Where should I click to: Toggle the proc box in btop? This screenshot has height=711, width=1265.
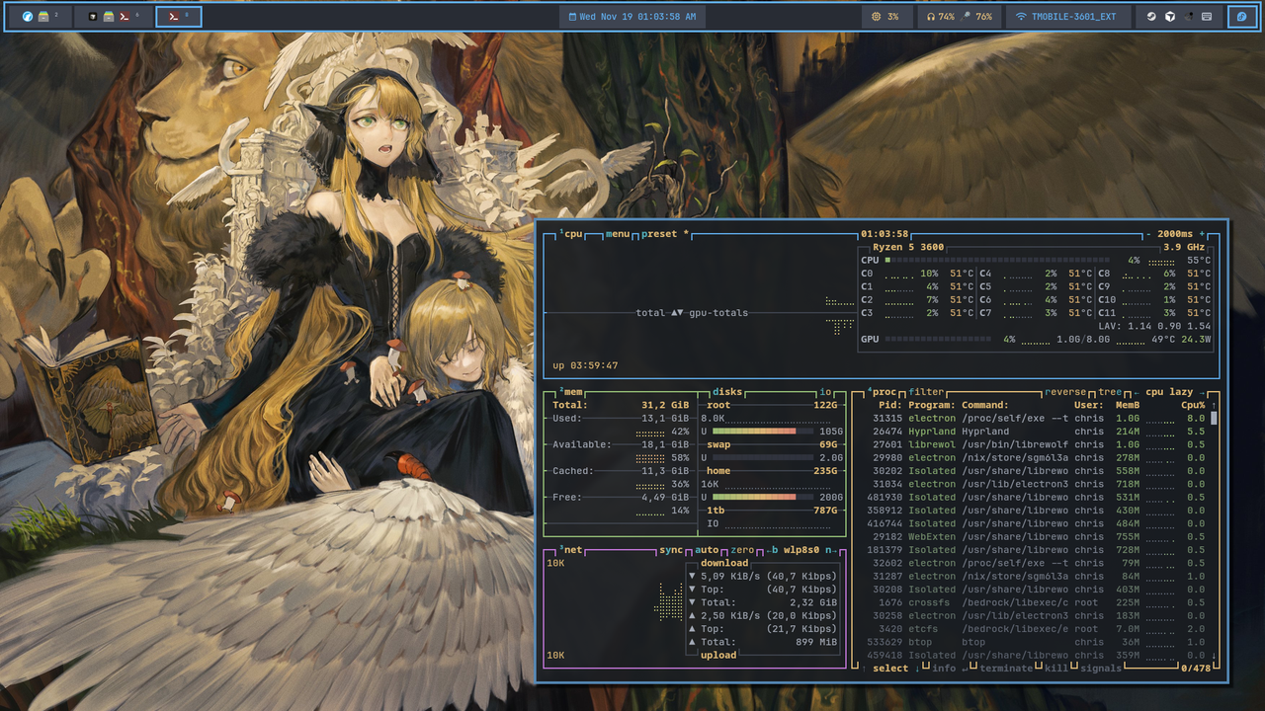pyautogui.click(x=881, y=392)
